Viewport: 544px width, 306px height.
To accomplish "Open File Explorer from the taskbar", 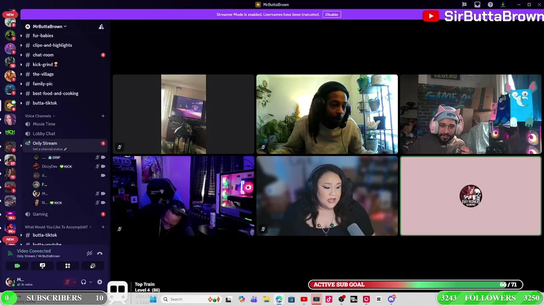I will pos(266,299).
